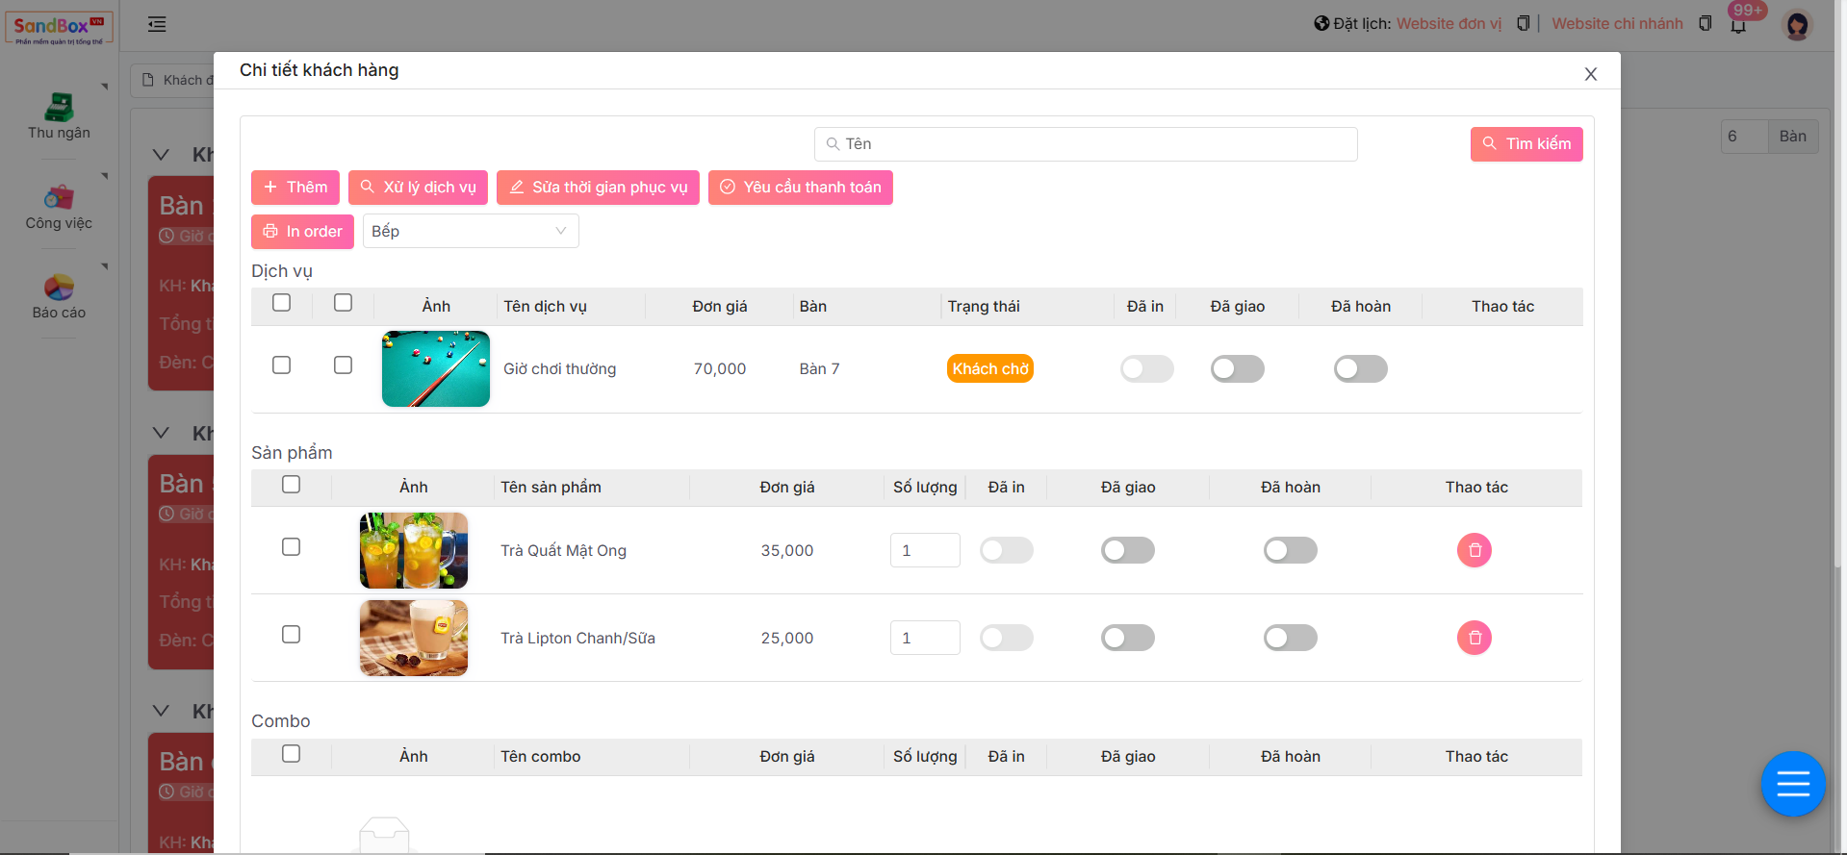The width and height of the screenshot is (1847, 855).
Task: Toggle Đã hoàn for Trà Lipton Chanh/Sữa
Action: [1290, 638]
